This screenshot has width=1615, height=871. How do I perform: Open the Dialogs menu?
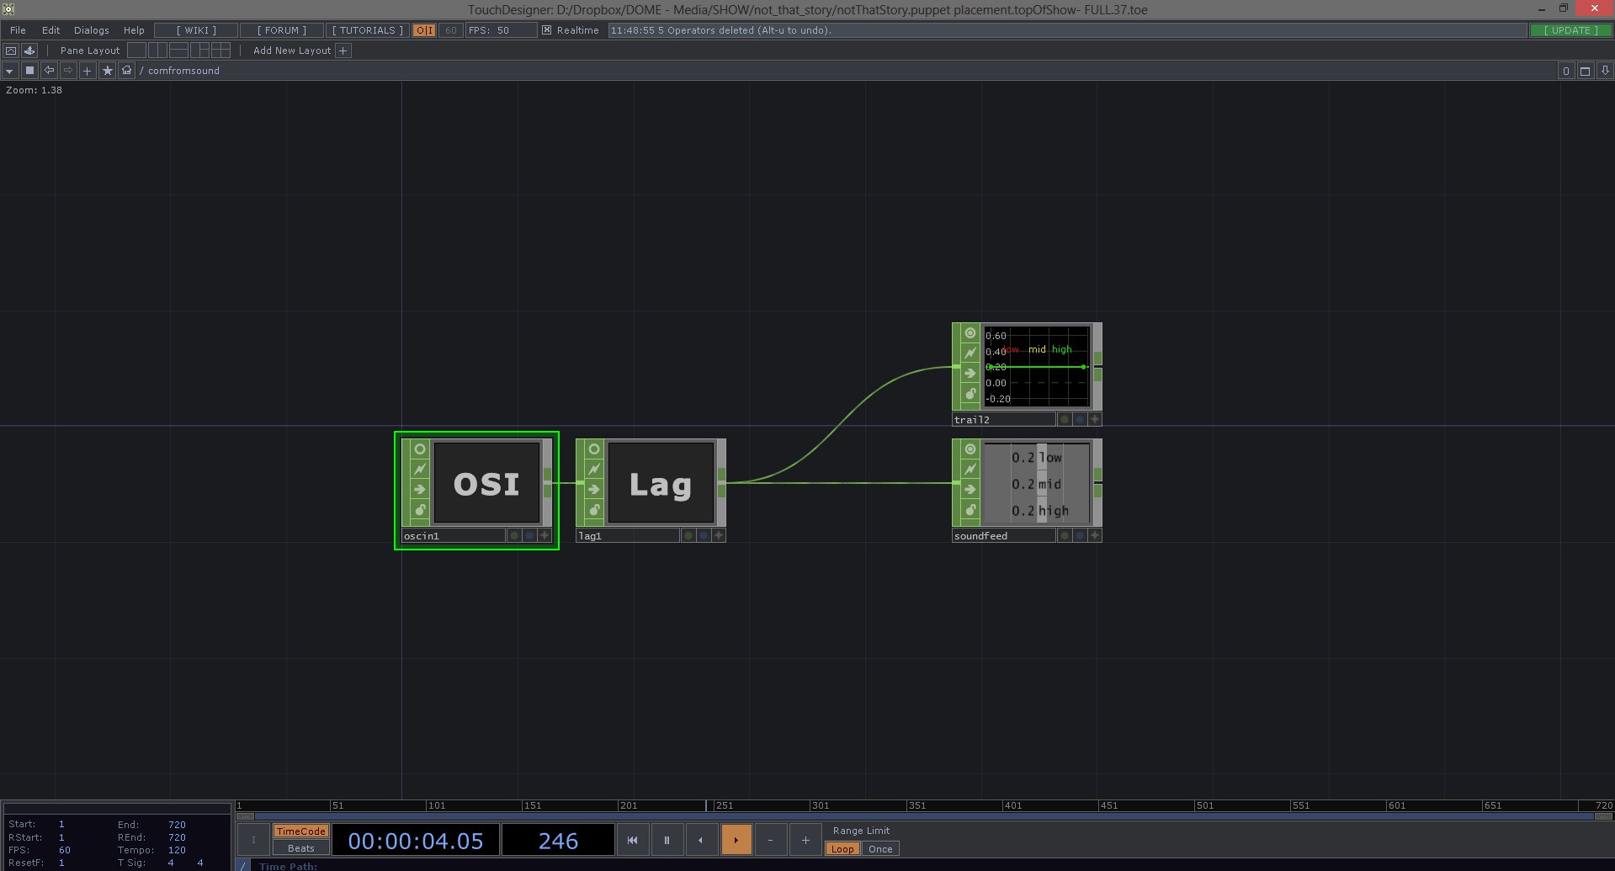(x=91, y=30)
